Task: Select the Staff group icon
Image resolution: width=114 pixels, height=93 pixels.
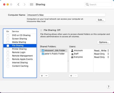Action: click(72, 54)
